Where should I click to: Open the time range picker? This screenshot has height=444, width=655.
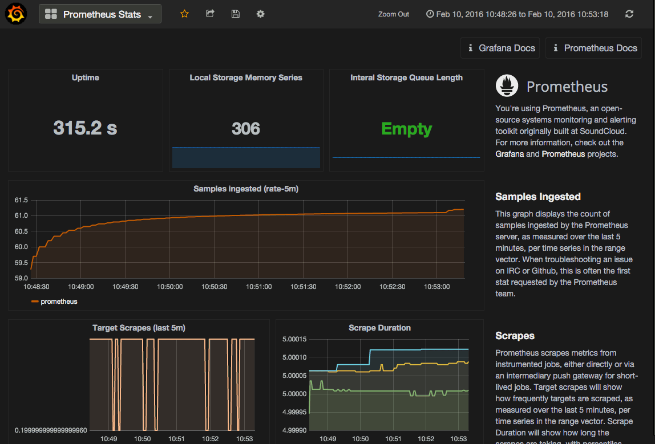click(x=517, y=14)
